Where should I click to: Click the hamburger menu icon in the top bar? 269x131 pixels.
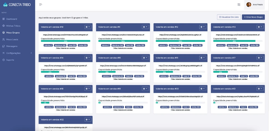pyautogui.click(x=41, y=4)
